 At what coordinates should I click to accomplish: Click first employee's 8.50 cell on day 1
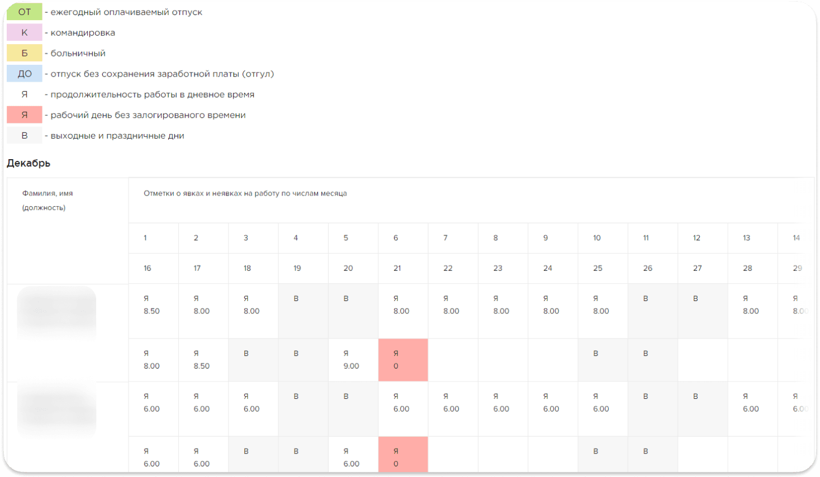[x=153, y=311]
